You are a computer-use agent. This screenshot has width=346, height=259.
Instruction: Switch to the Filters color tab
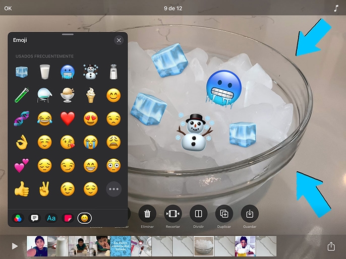point(18,218)
